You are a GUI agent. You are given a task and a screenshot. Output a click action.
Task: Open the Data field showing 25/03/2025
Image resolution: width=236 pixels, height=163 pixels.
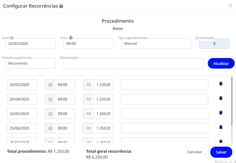(31, 44)
